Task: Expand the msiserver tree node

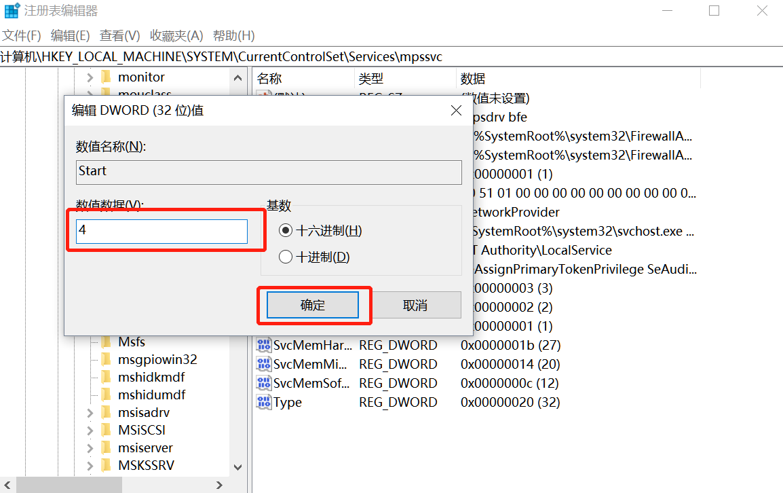Action: pyautogui.click(x=89, y=448)
